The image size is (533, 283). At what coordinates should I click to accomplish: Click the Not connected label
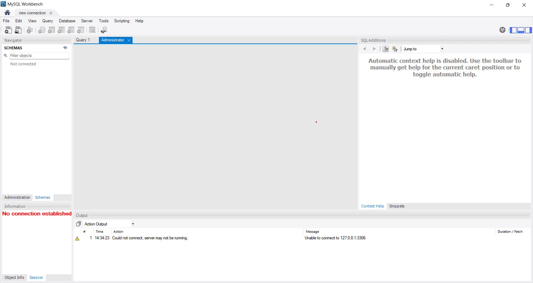(23, 64)
